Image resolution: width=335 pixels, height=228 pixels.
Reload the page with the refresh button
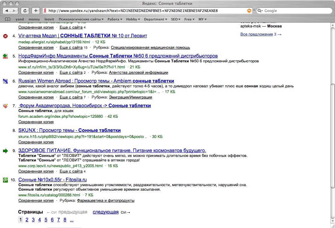point(25,11)
